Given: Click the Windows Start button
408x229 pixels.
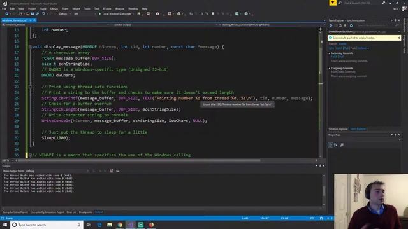Looking at the screenshot, I should [x=5, y=225].
